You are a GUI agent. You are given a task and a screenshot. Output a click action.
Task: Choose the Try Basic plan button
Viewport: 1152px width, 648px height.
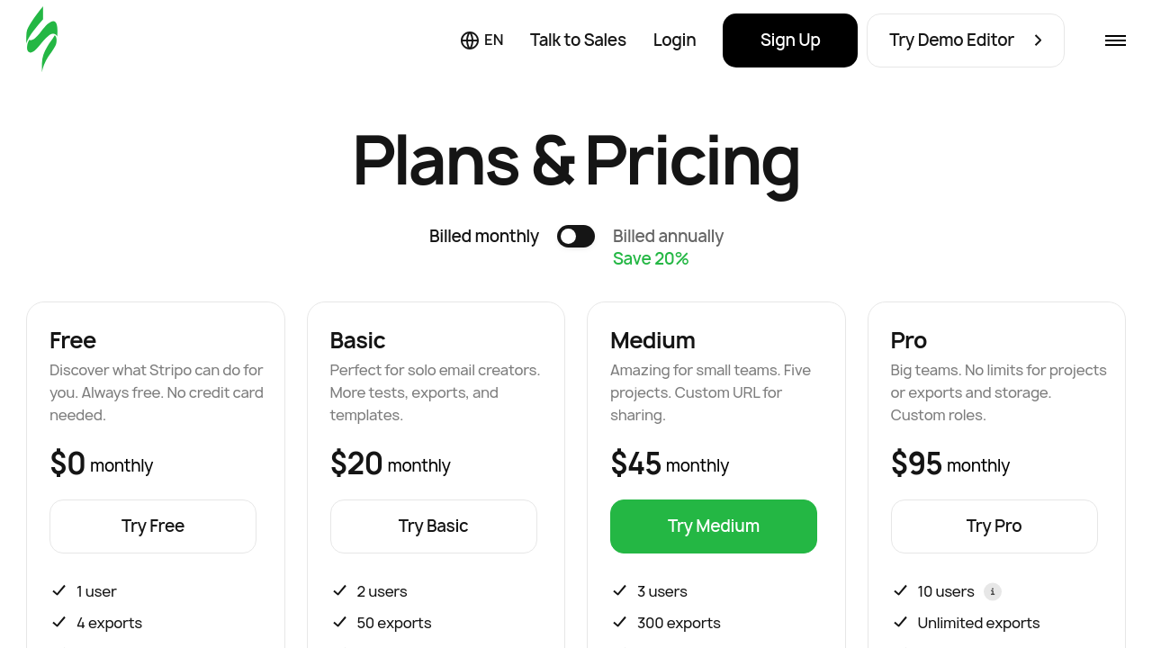433,526
